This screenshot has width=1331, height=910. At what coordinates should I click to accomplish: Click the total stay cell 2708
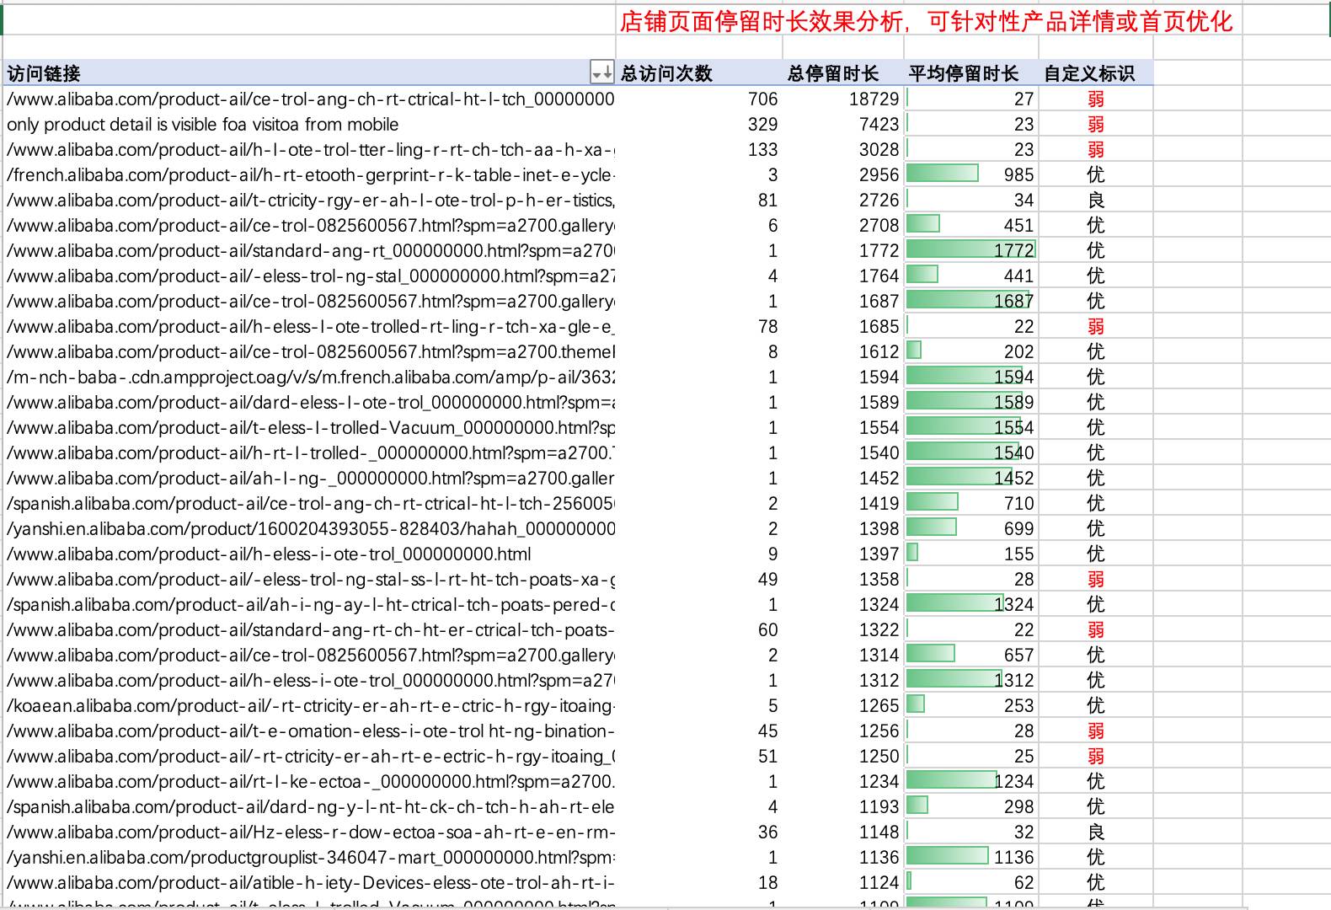pyautogui.click(x=844, y=225)
